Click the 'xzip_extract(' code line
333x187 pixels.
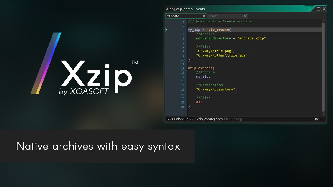click(201, 68)
